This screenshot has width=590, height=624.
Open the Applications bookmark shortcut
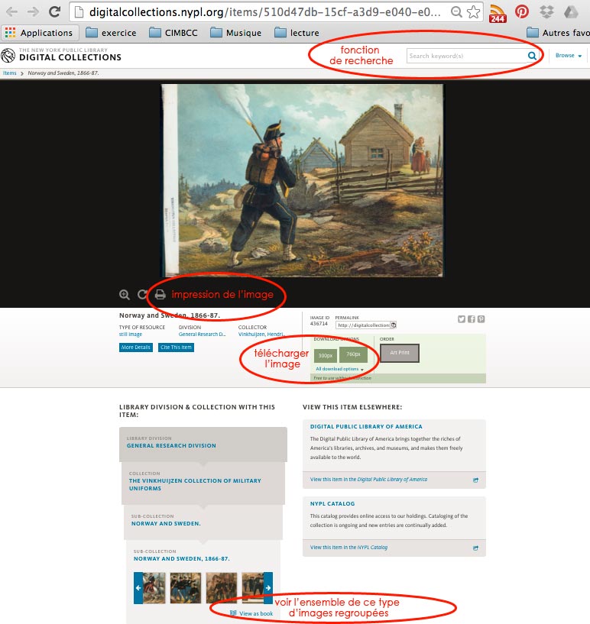click(38, 33)
